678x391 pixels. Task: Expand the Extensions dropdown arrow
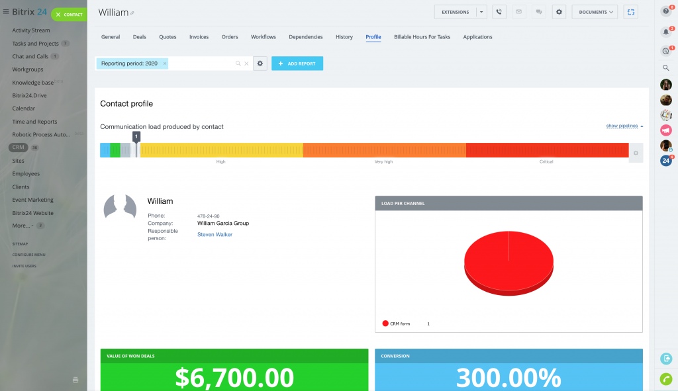coord(481,12)
